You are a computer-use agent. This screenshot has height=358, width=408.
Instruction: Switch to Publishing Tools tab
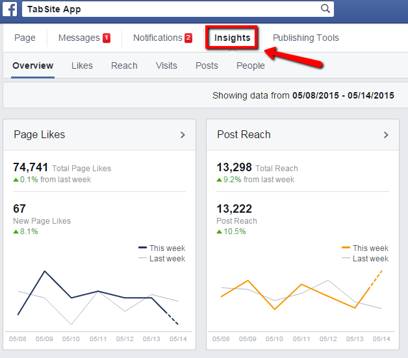[x=305, y=38]
